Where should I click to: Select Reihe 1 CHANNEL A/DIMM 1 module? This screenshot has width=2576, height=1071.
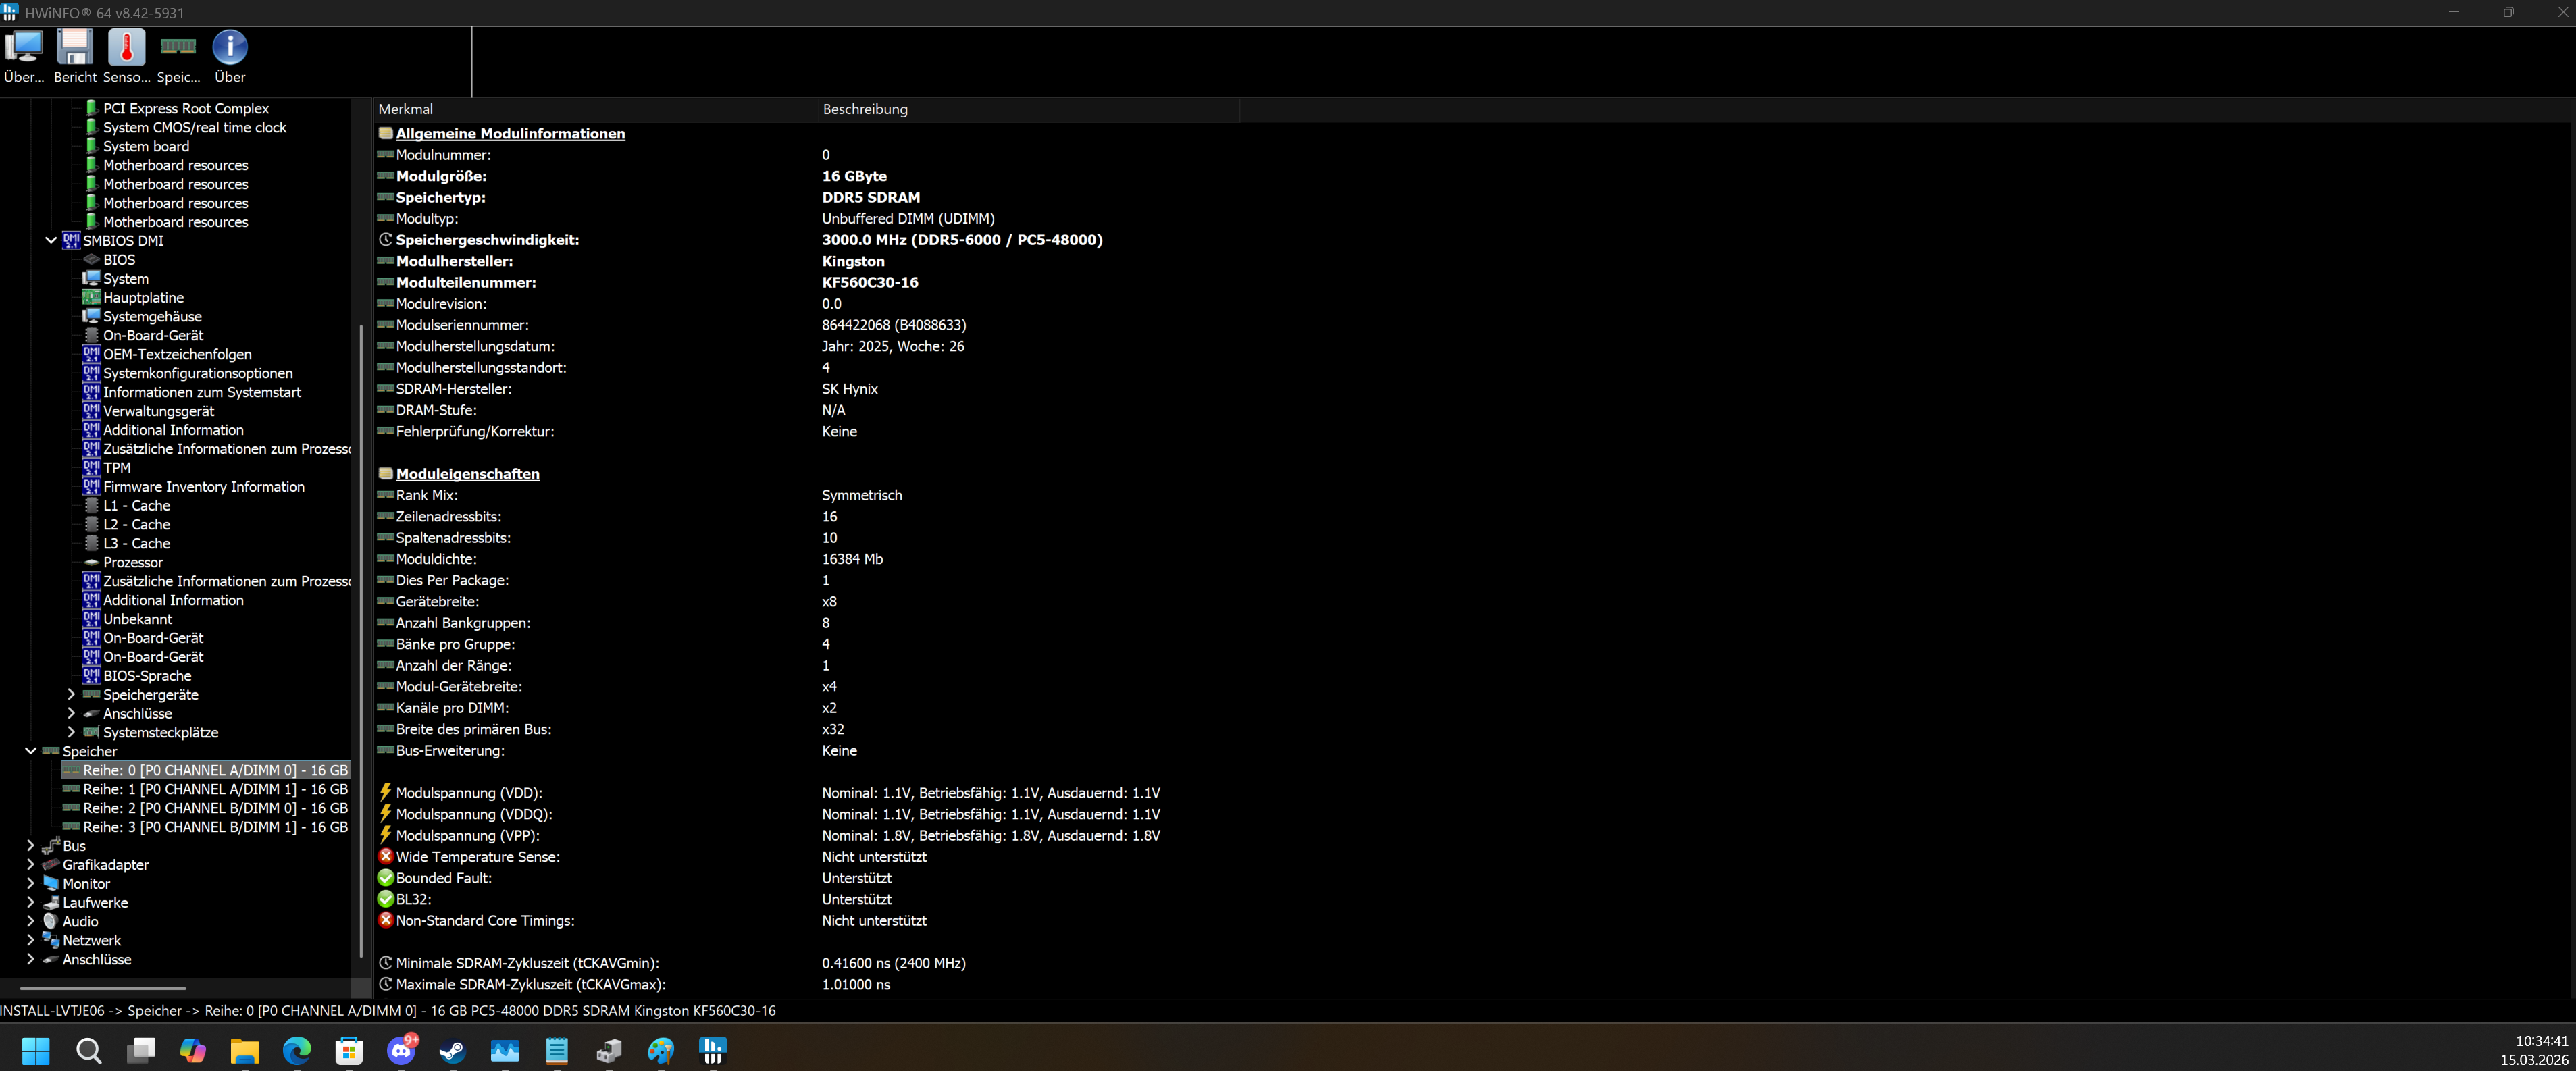coord(214,789)
